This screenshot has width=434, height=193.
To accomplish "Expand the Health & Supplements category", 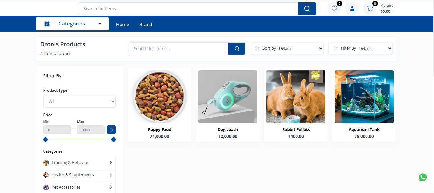I will [x=111, y=175].
